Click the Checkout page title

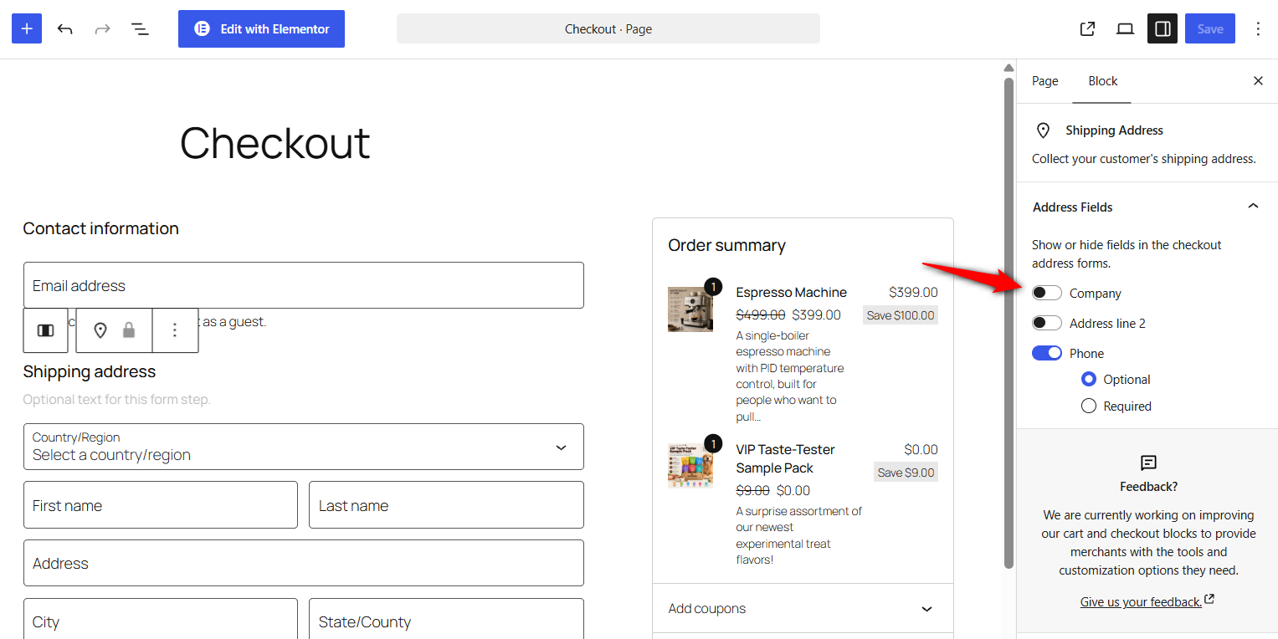(x=275, y=142)
